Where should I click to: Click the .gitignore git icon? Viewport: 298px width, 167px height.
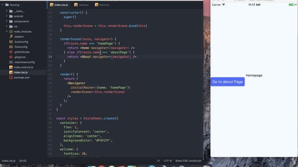pyautogui.click(x=11, y=57)
